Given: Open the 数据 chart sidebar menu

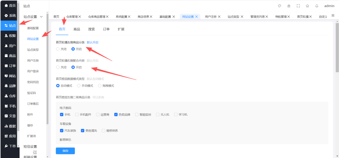Looking at the screenshot, I should coord(10,126).
